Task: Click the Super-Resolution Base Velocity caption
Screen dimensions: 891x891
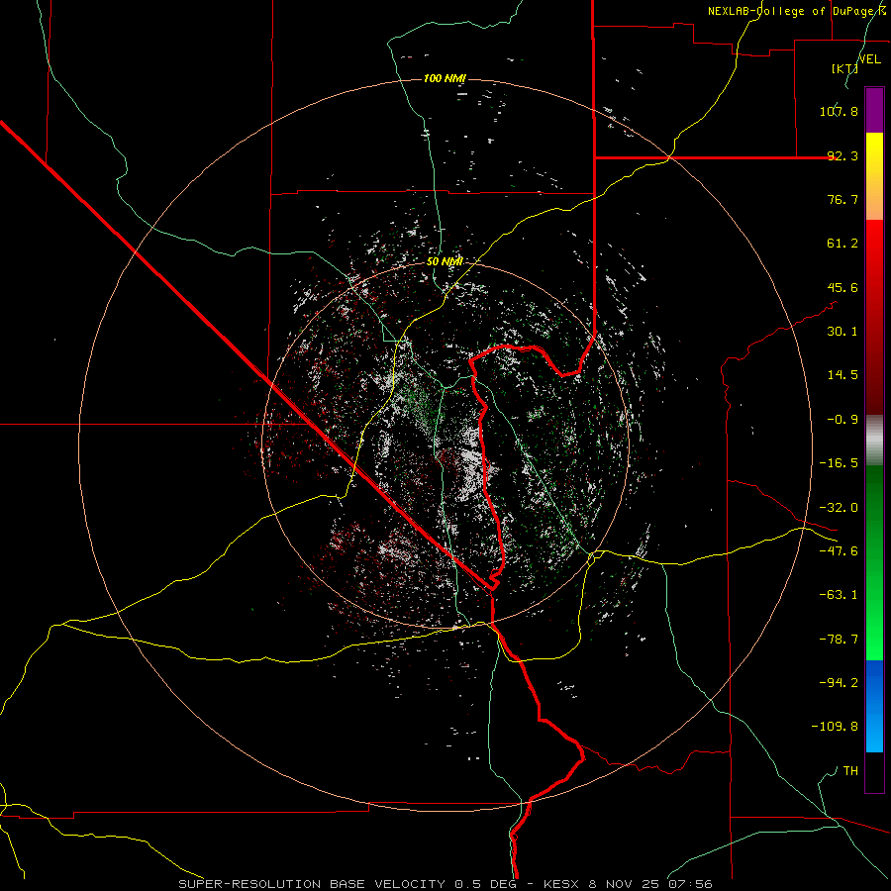Action: pos(445,884)
